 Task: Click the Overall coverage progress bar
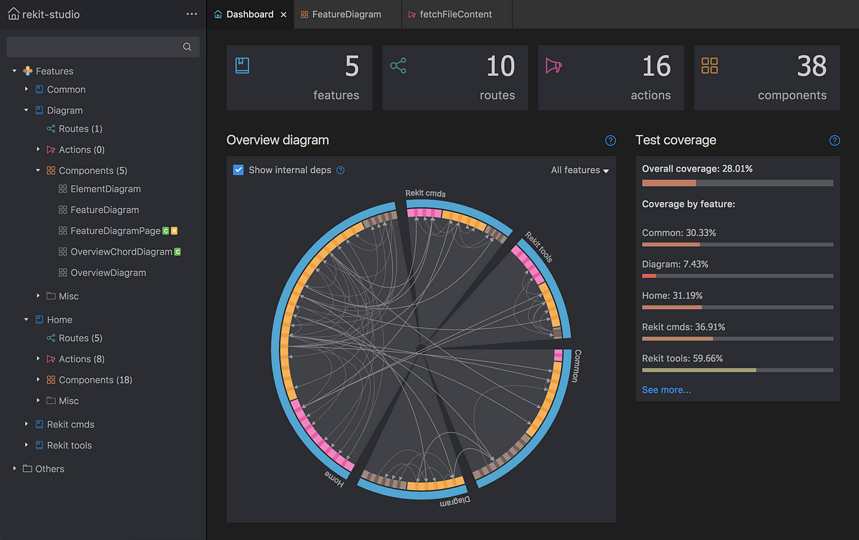[737, 183]
